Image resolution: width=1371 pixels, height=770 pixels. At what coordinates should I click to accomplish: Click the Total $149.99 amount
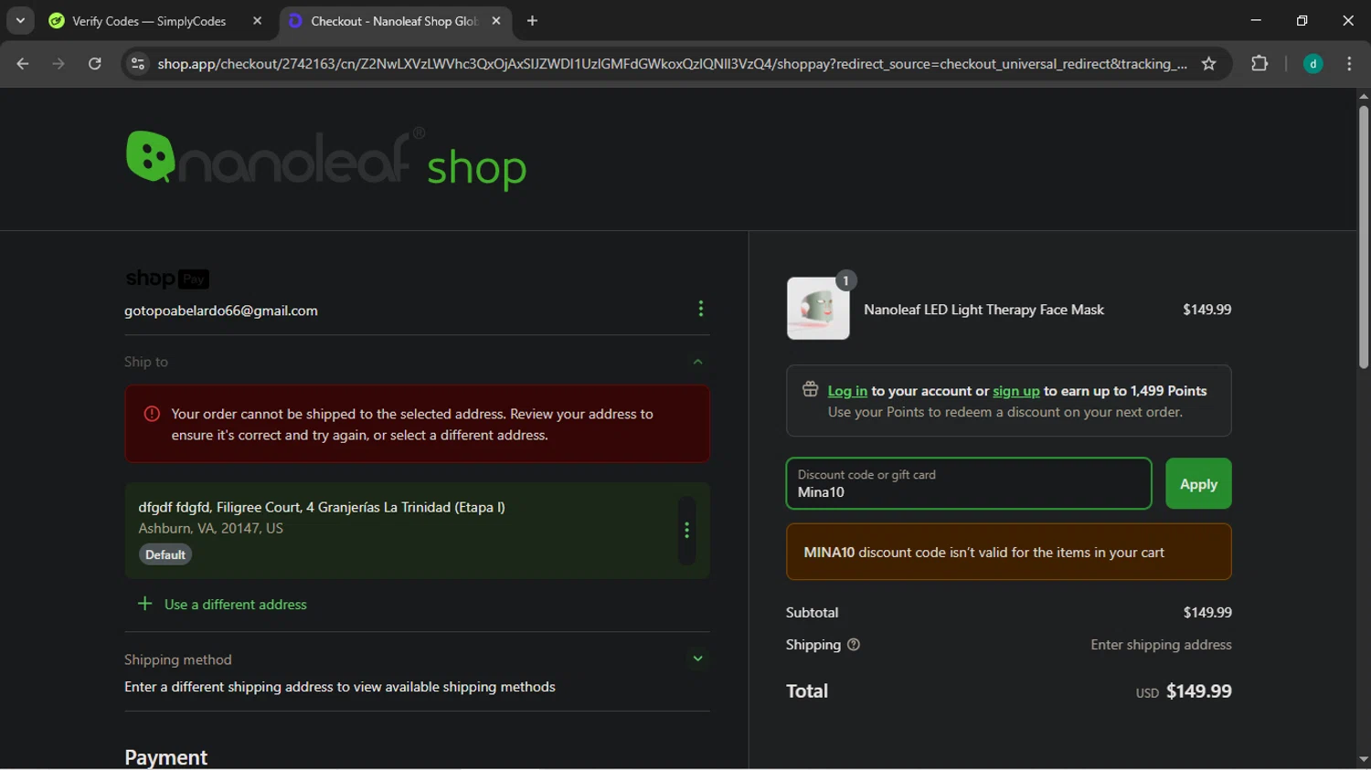1198,691
